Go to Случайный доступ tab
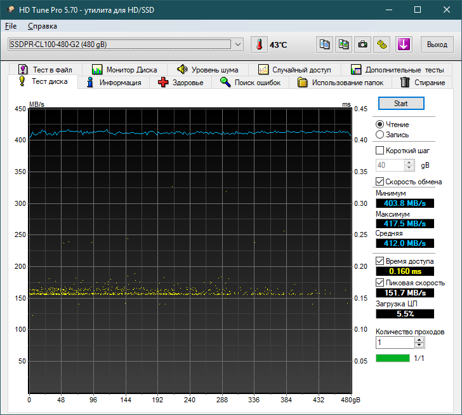Screen dimensions: 462x415 point(294,70)
